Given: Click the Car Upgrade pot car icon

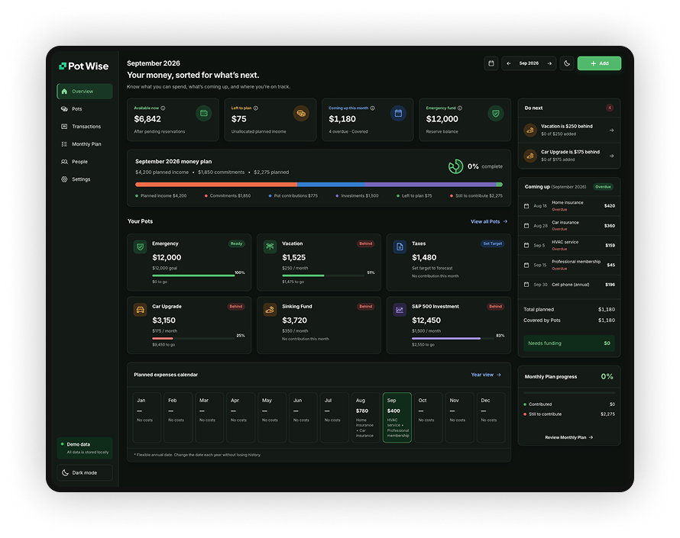Looking at the screenshot, I should tap(140, 310).
